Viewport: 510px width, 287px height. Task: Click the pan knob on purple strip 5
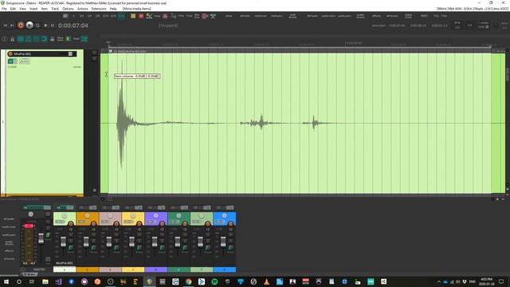tap(156, 216)
